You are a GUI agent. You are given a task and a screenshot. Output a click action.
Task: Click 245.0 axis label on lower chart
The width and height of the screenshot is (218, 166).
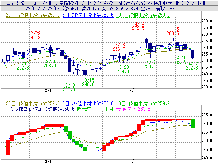click(x=207, y=150)
